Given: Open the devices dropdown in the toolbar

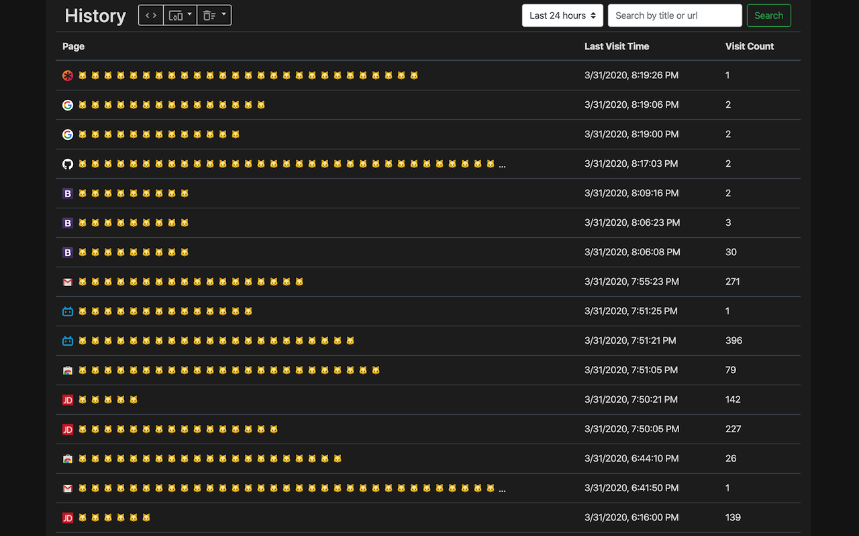Looking at the screenshot, I should coord(181,15).
